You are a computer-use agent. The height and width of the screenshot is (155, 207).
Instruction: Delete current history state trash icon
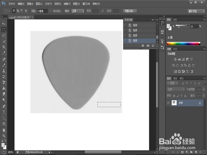[153, 46]
